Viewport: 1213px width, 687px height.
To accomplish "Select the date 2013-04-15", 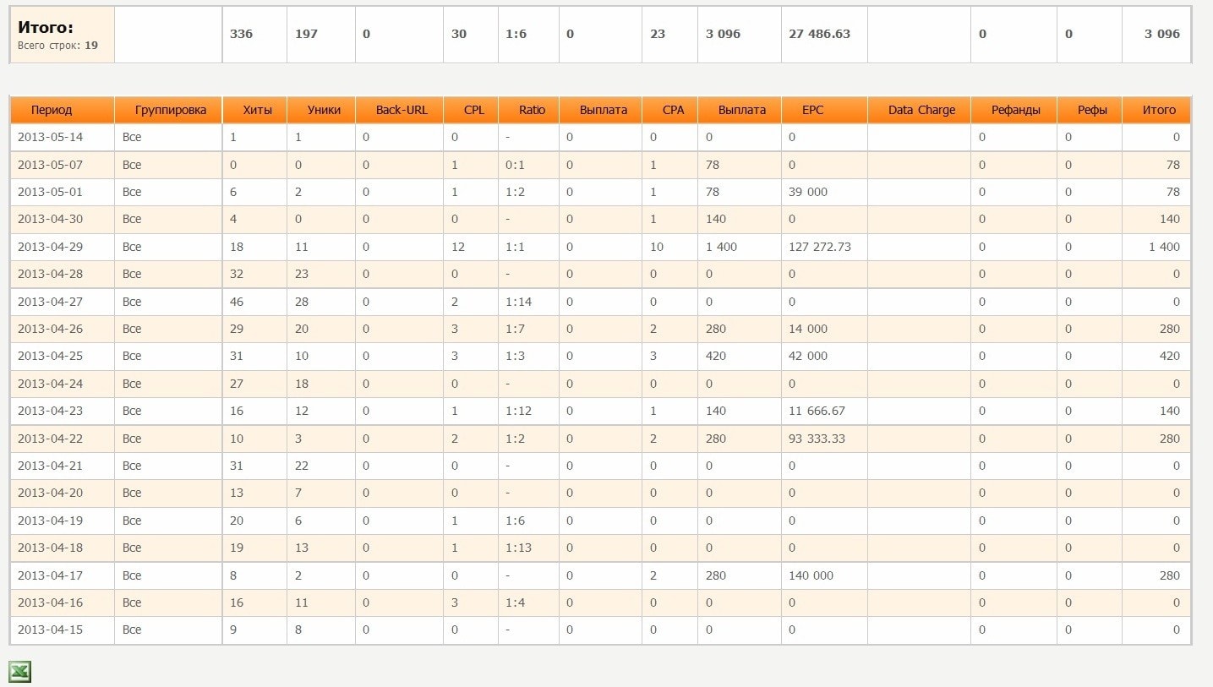I will click(x=50, y=630).
